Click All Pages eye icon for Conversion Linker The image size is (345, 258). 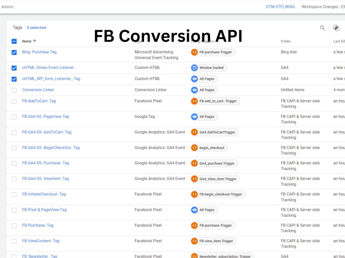coord(194,90)
